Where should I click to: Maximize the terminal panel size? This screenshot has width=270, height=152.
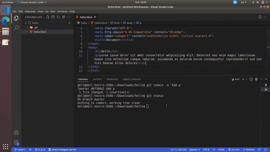click(x=262, y=79)
